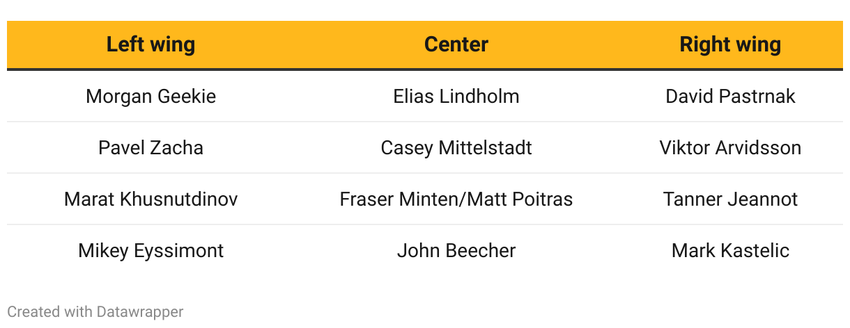Click the first name in Pastrnak cell
Screen dimensions: 850x328
pyautogui.click(x=686, y=96)
